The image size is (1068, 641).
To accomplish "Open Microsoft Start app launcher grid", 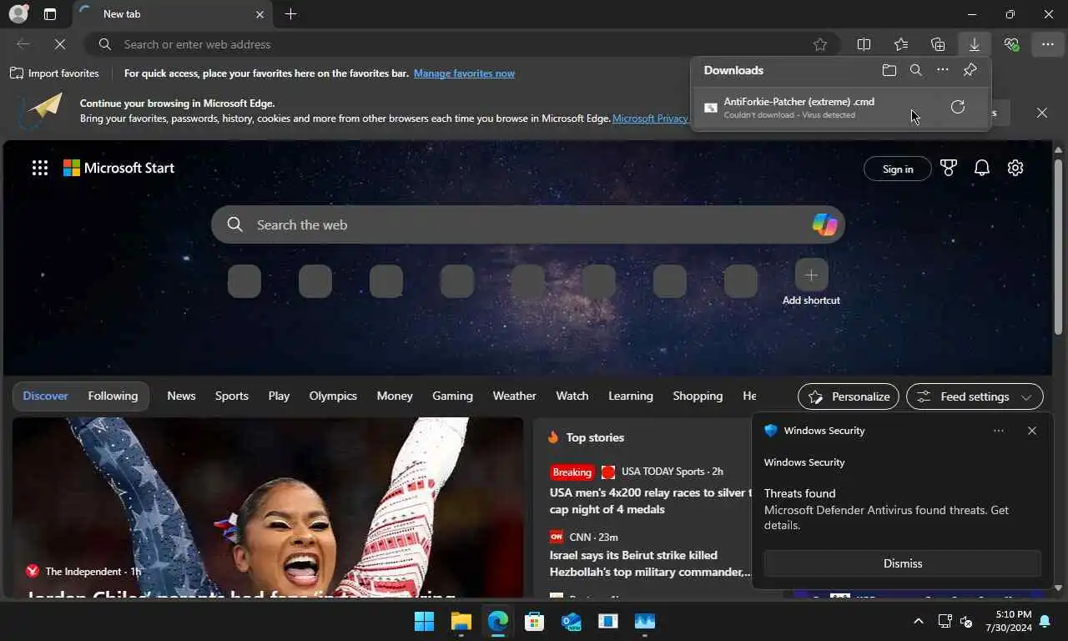I will (x=40, y=168).
